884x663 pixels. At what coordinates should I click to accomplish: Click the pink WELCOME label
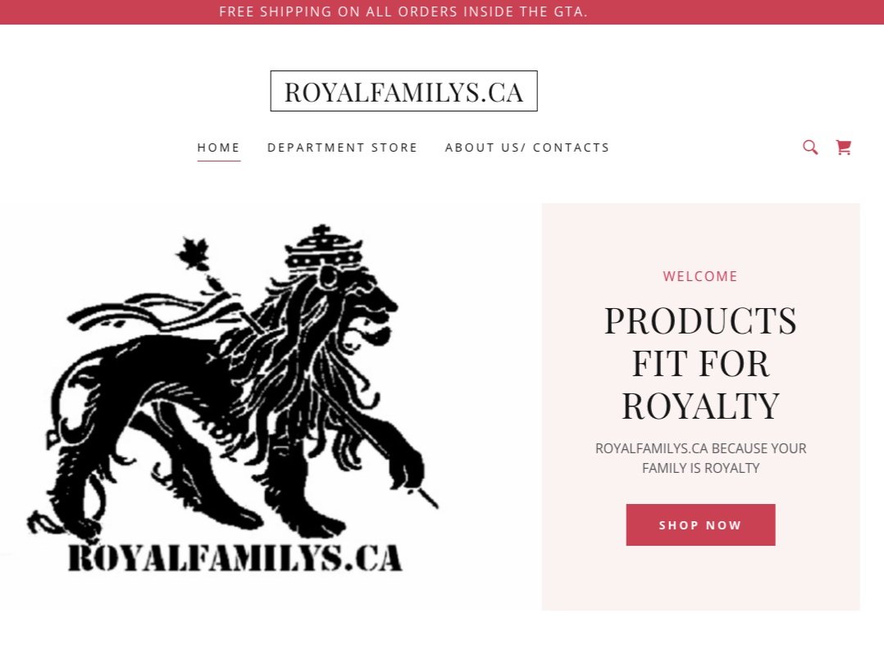pyautogui.click(x=700, y=276)
